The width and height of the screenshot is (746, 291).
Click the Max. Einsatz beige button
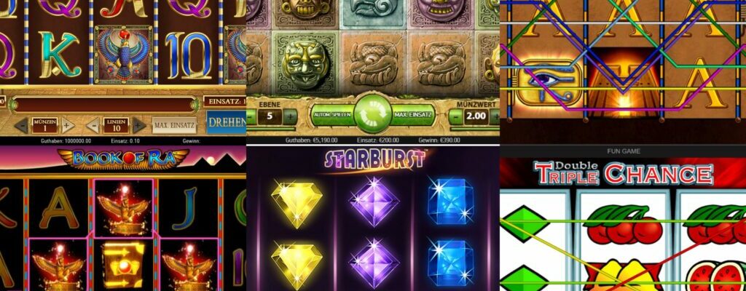pos(174,126)
